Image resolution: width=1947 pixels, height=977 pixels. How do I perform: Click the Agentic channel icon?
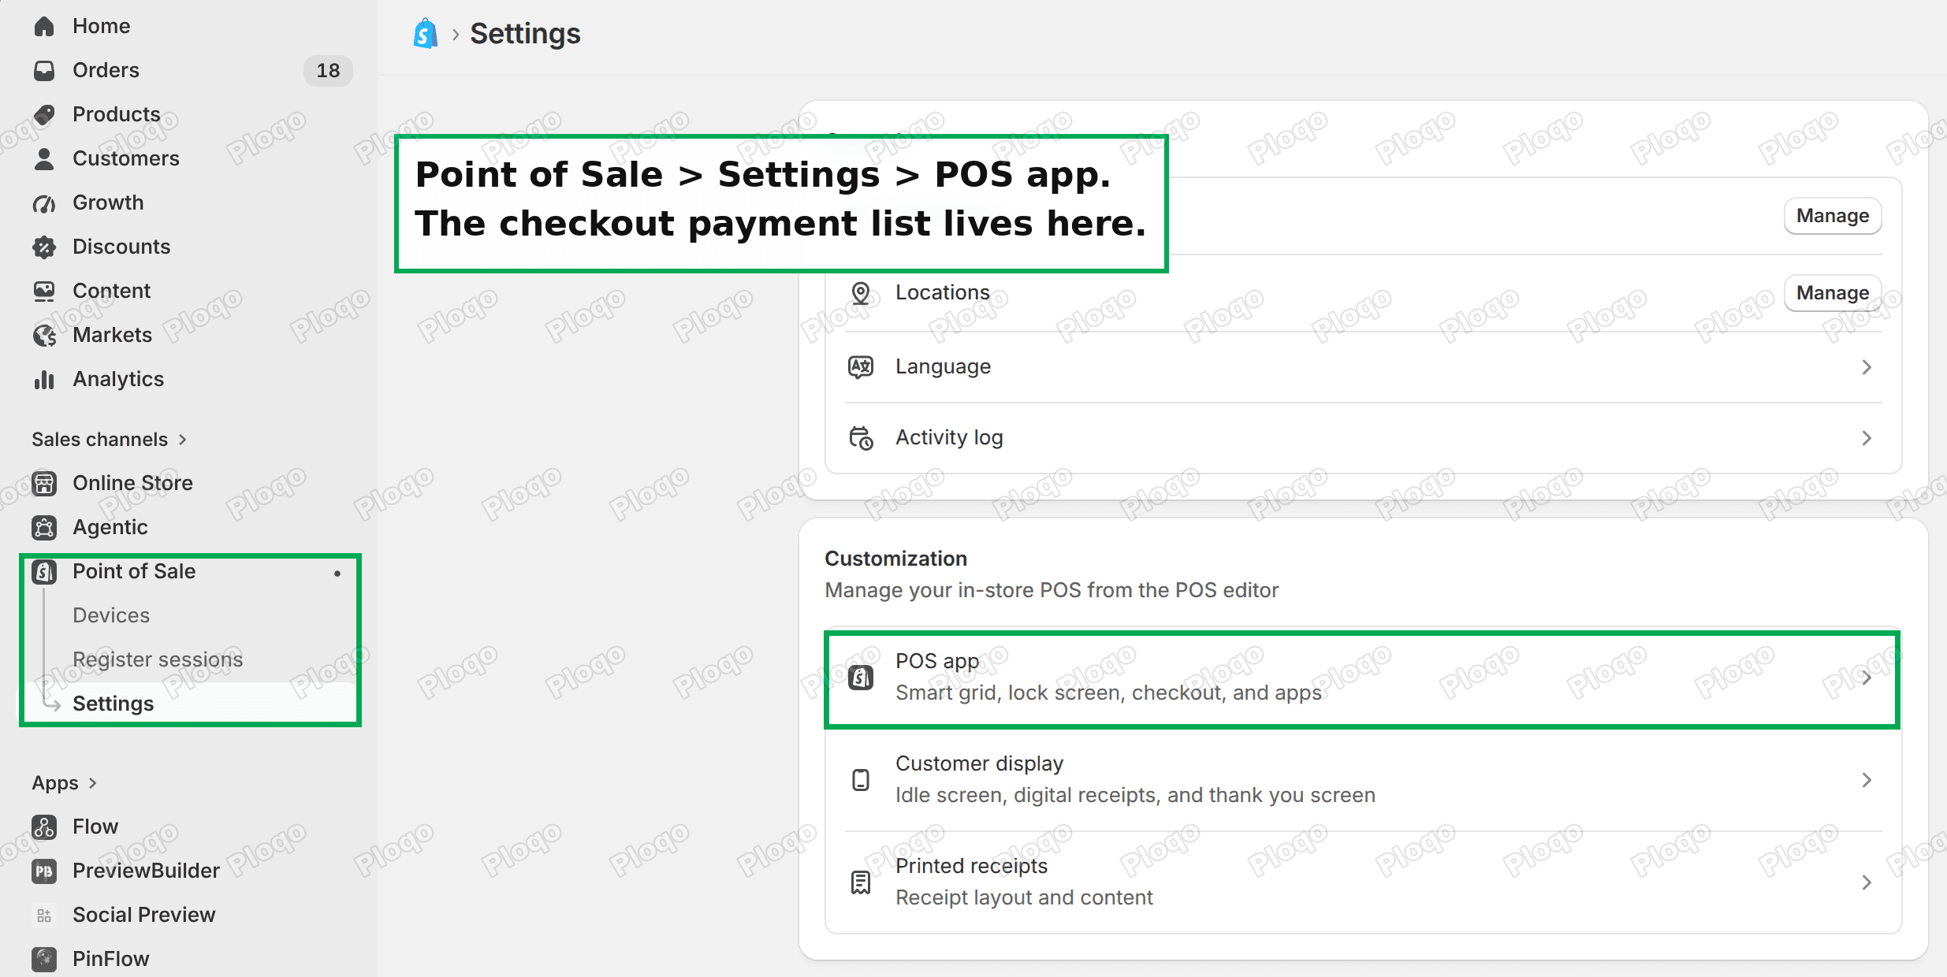point(44,527)
